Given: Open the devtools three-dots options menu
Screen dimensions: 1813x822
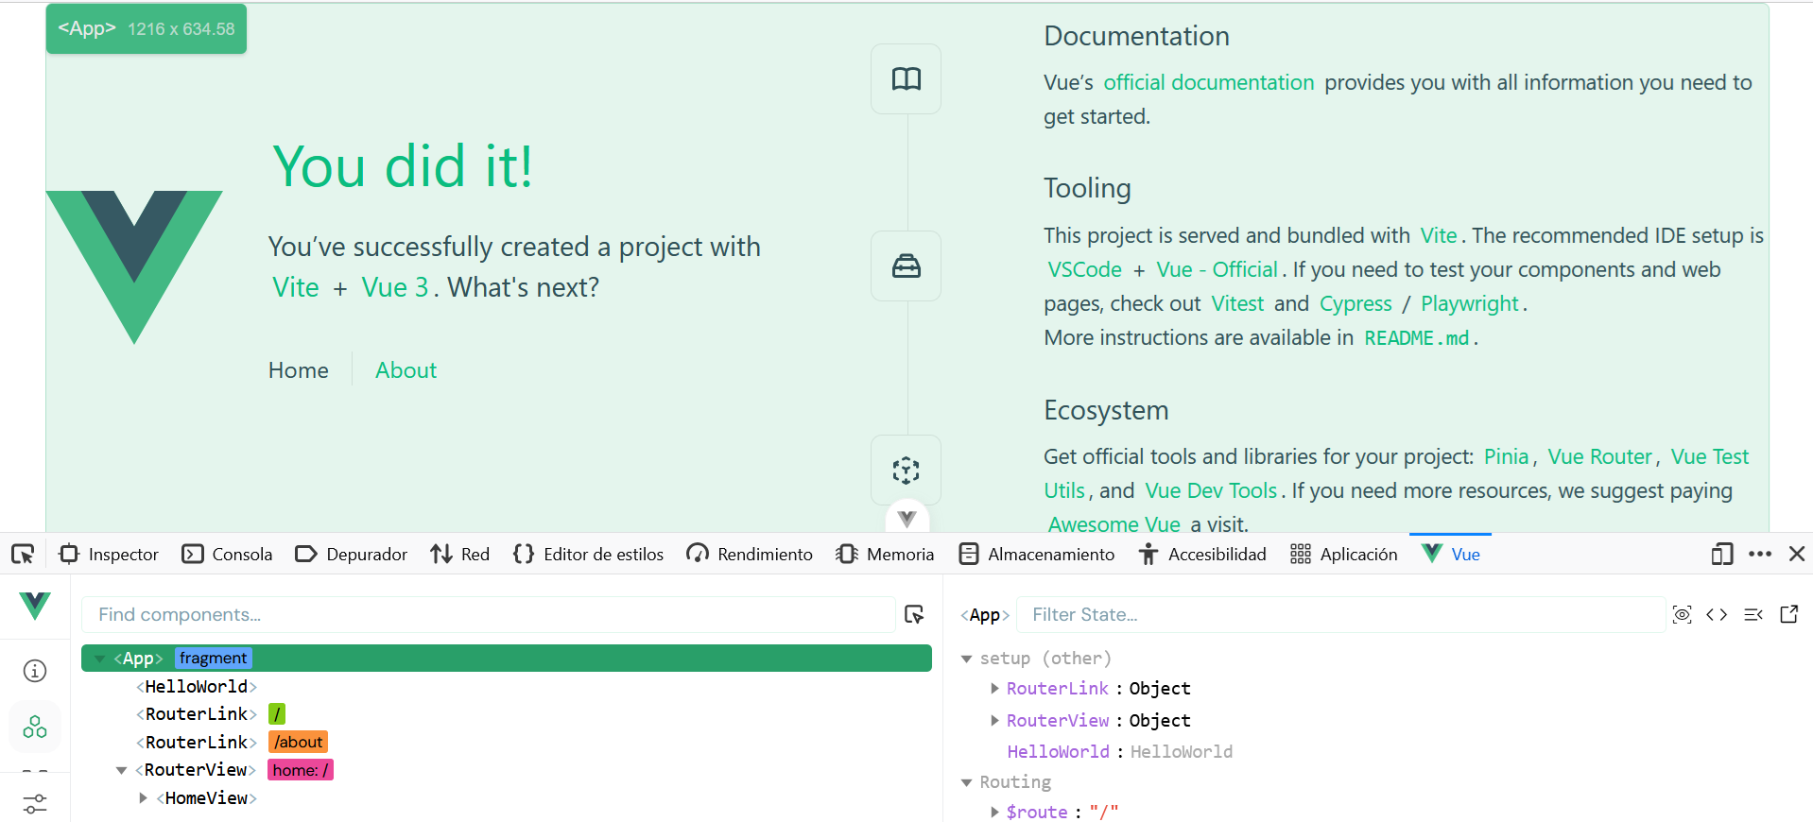Looking at the screenshot, I should (1759, 555).
